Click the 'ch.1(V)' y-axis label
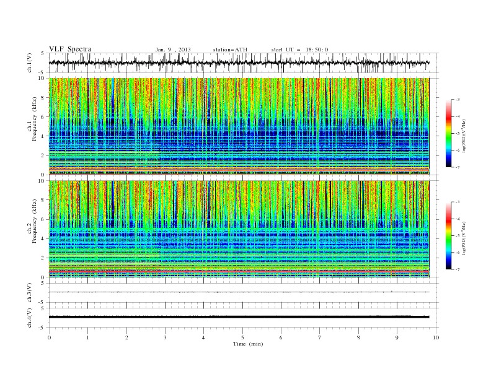The image size is (491, 379). pyautogui.click(x=30, y=63)
